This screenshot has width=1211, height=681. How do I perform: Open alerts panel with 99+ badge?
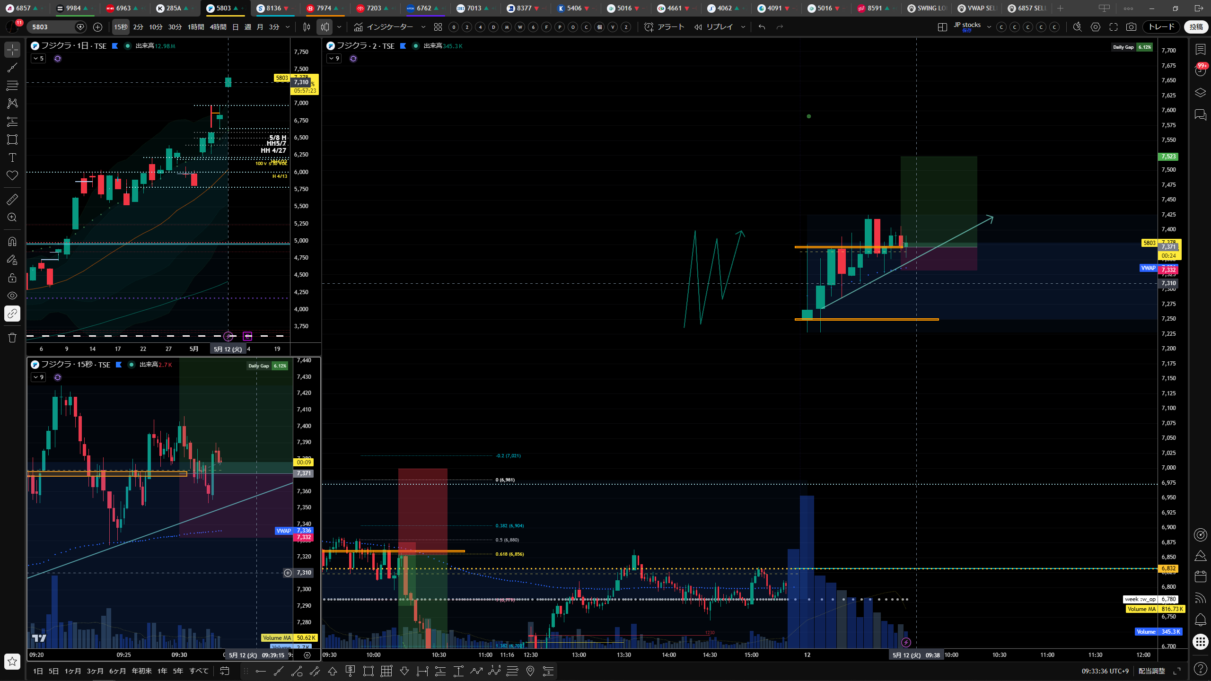coord(1201,71)
